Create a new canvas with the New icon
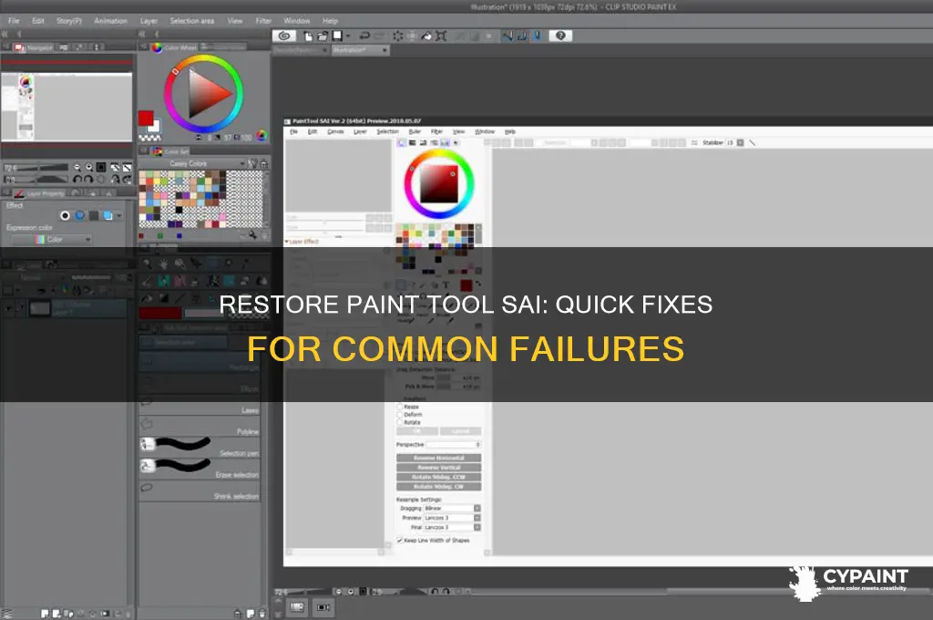Viewport: 933px width, 620px height. 308,36
